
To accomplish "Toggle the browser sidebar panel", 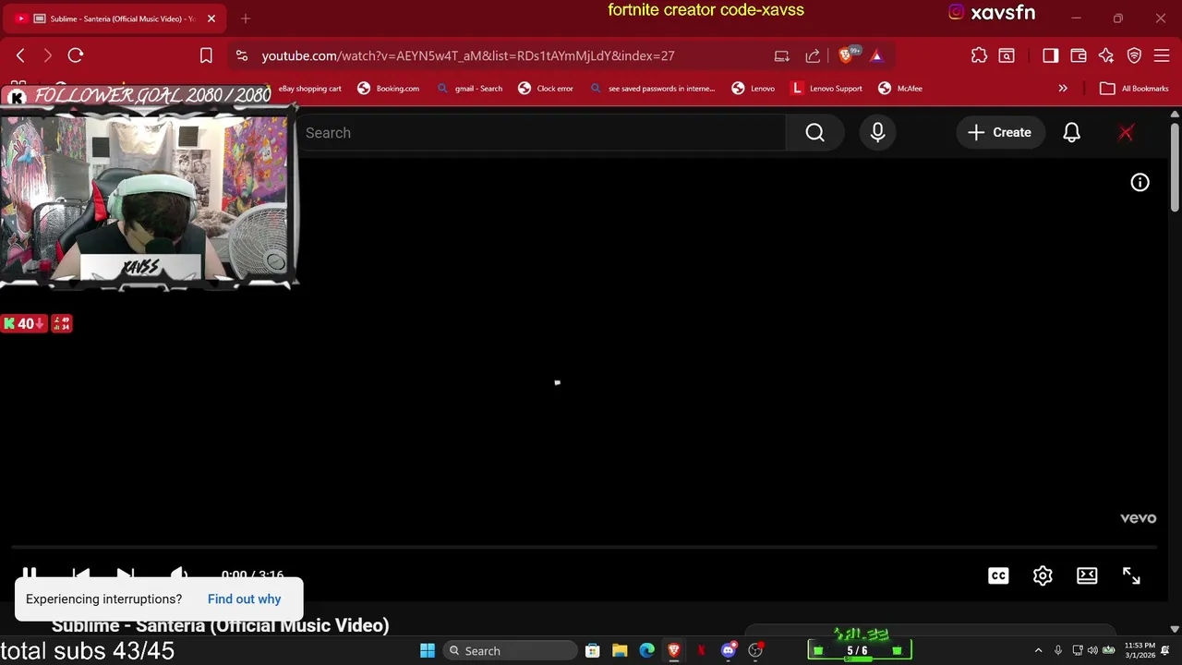I will [1050, 55].
